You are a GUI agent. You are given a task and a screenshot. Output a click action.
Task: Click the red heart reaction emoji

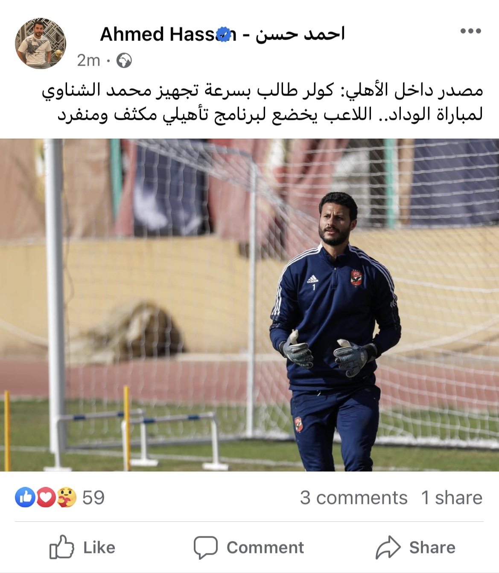[x=46, y=497]
